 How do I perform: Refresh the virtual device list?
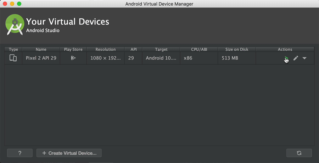tap(299, 153)
